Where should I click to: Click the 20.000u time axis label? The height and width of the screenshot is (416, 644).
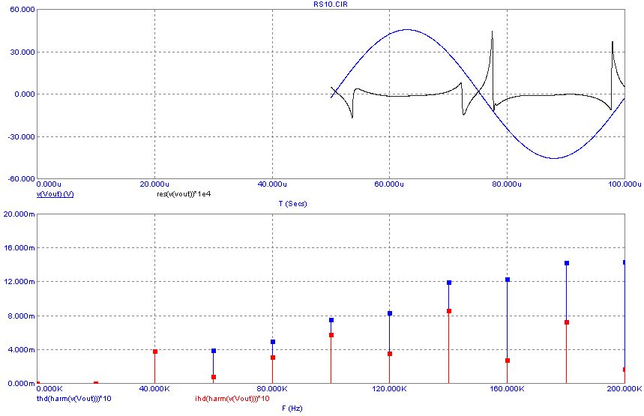[154, 184]
